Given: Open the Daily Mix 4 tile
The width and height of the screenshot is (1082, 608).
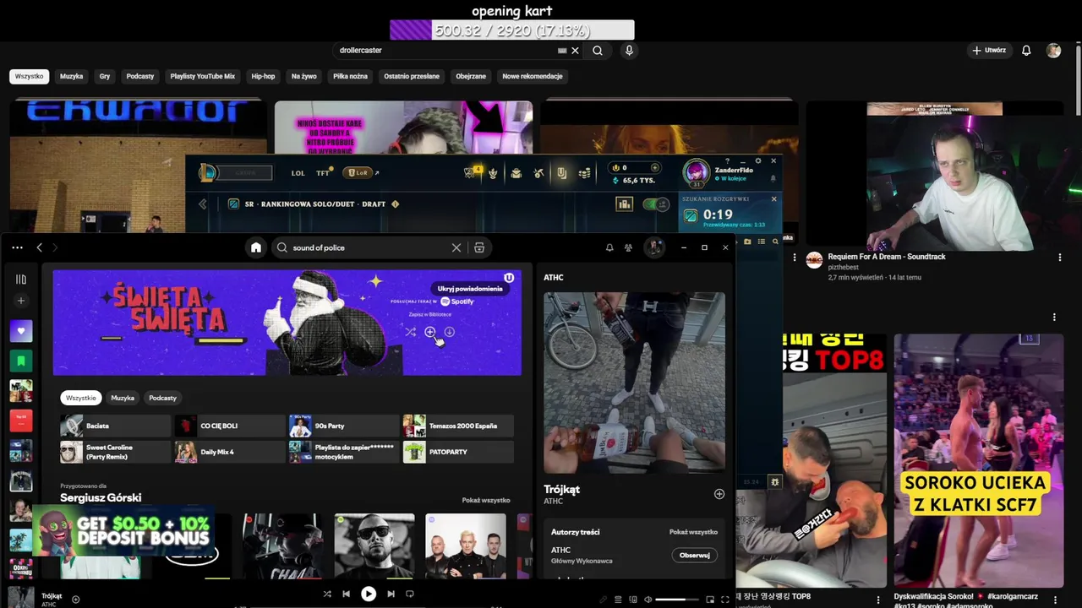Looking at the screenshot, I should click(230, 452).
